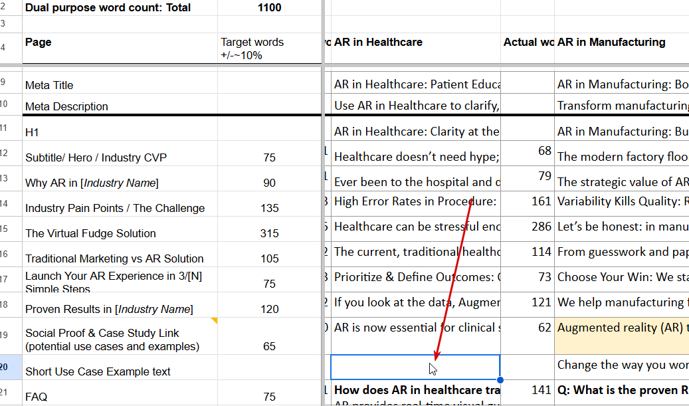Click the total word count value 1100
The height and width of the screenshot is (406, 689).
tap(269, 8)
